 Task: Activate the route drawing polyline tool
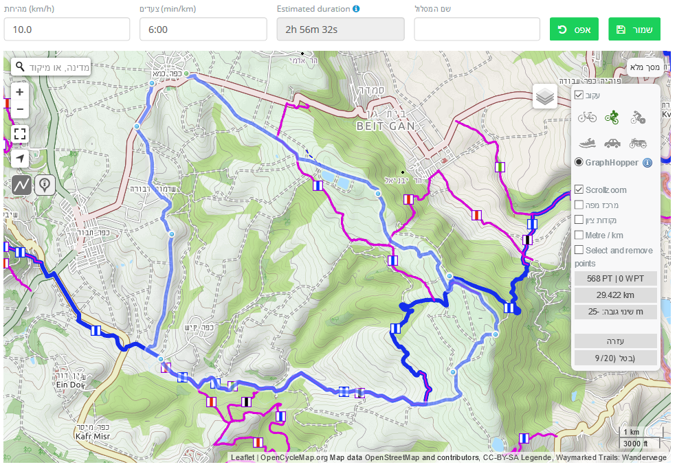[21, 185]
